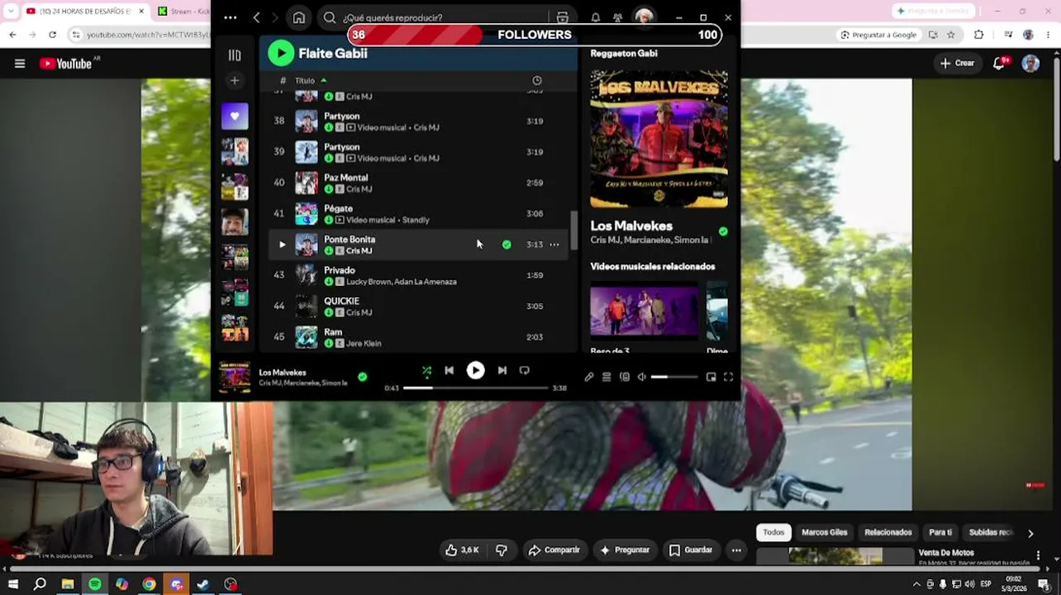
Task: Click the YouTube Crear button
Action: [x=957, y=63]
